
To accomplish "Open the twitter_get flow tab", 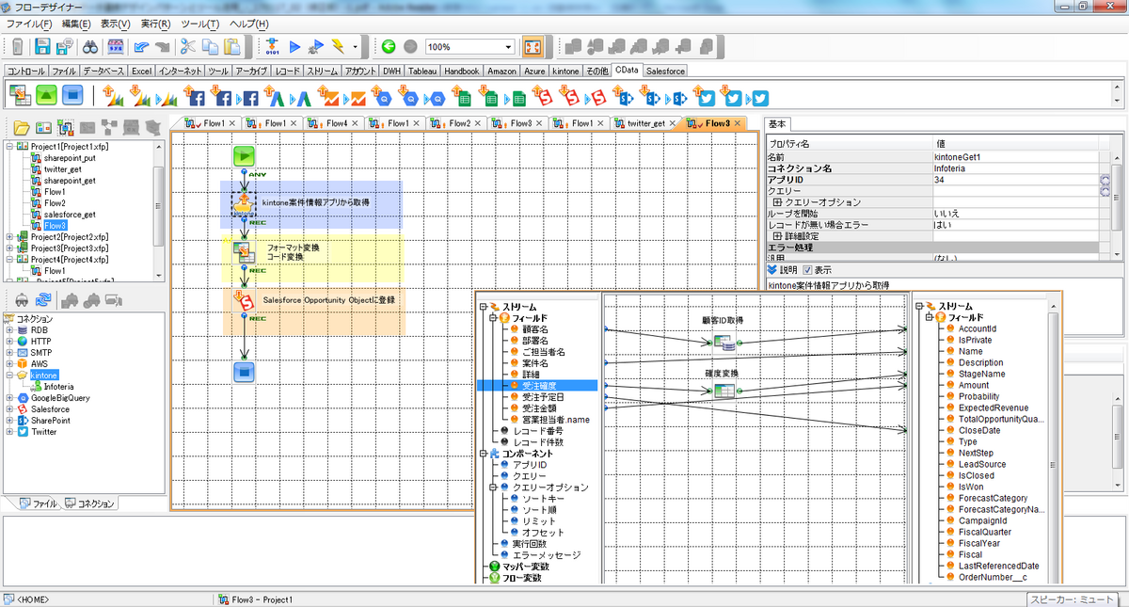I will pos(645,123).
